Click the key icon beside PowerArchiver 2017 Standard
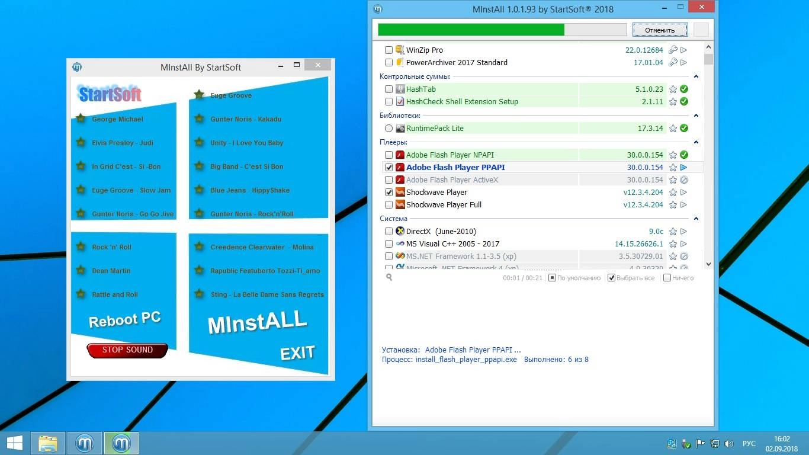The image size is (809, 455). pos(673,63)
